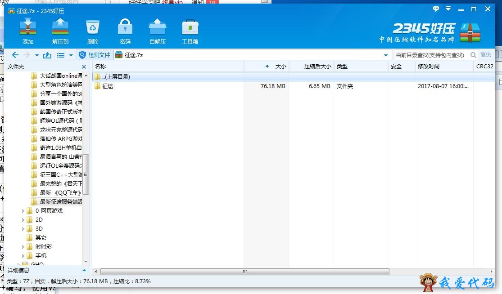Click the 解压到 (Extract to) icon
Image resolution: width=502 pixels, height=294 pixels.
(60, 31)
